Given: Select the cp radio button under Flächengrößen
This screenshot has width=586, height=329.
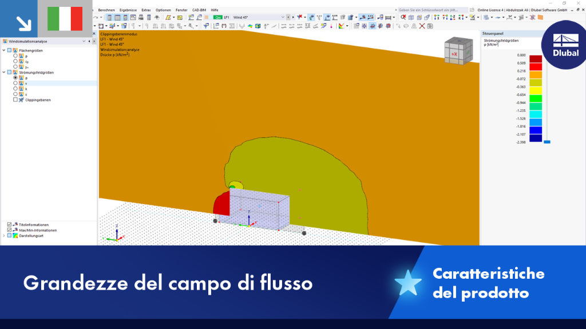Looking at the screenshot, I should (x=15, y=61).
